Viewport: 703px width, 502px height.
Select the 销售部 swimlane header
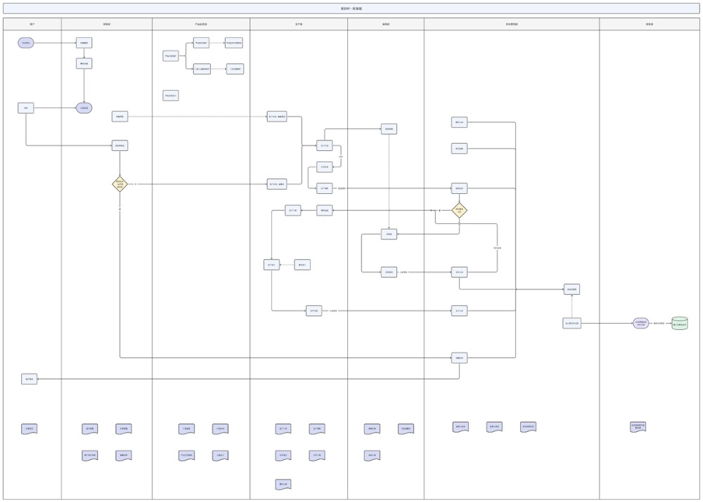tap(107, 24)
